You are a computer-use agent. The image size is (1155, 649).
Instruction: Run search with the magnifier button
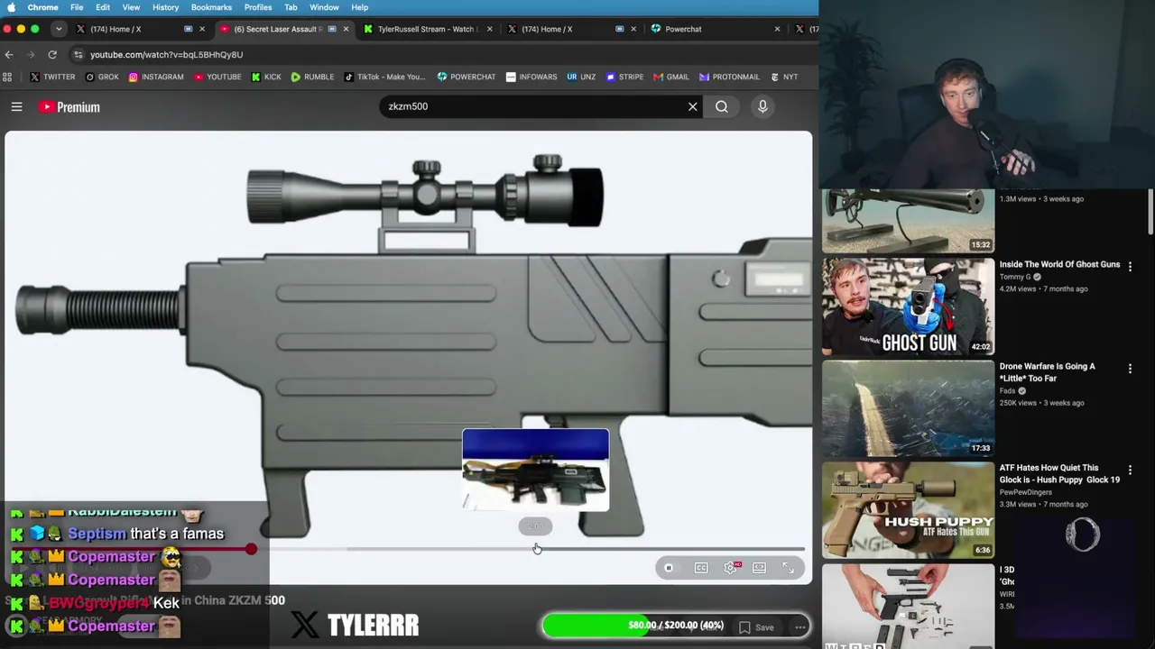(x=722, y=106)
